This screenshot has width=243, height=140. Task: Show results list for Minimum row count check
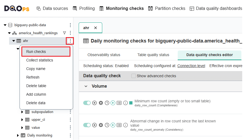point(119,103)
